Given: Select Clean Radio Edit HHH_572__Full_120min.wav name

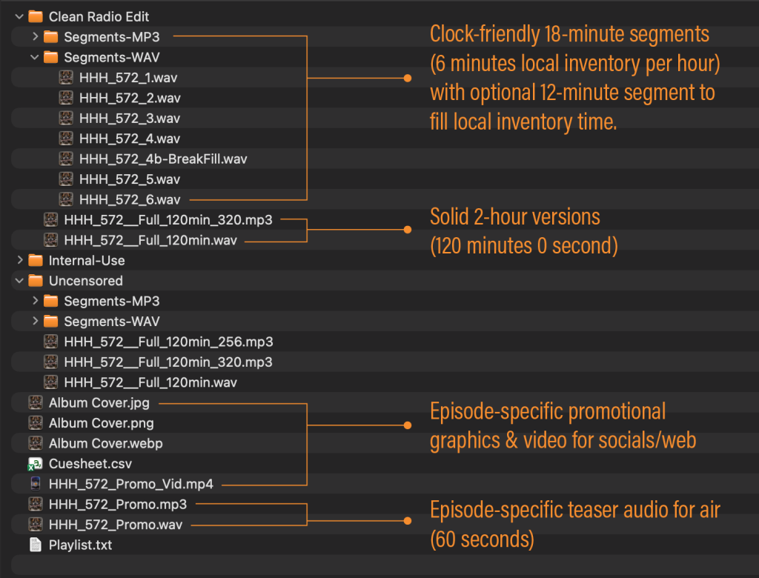Looking at the screenshot, I should [150, 240].
